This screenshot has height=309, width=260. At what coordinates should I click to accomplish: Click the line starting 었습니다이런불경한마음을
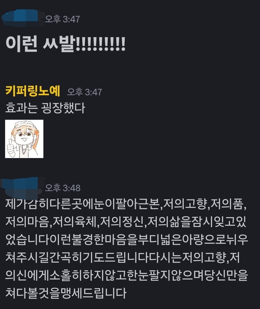point(126,240)
